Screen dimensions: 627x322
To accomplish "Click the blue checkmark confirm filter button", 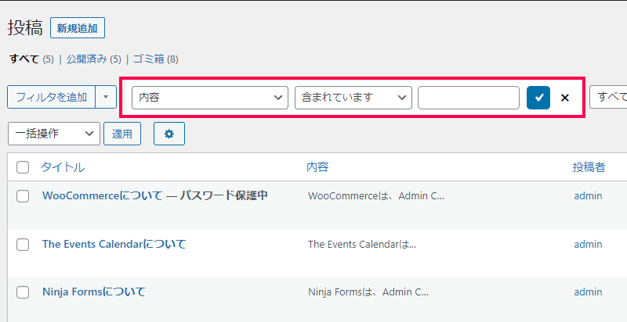I will (x=538, y=98).
